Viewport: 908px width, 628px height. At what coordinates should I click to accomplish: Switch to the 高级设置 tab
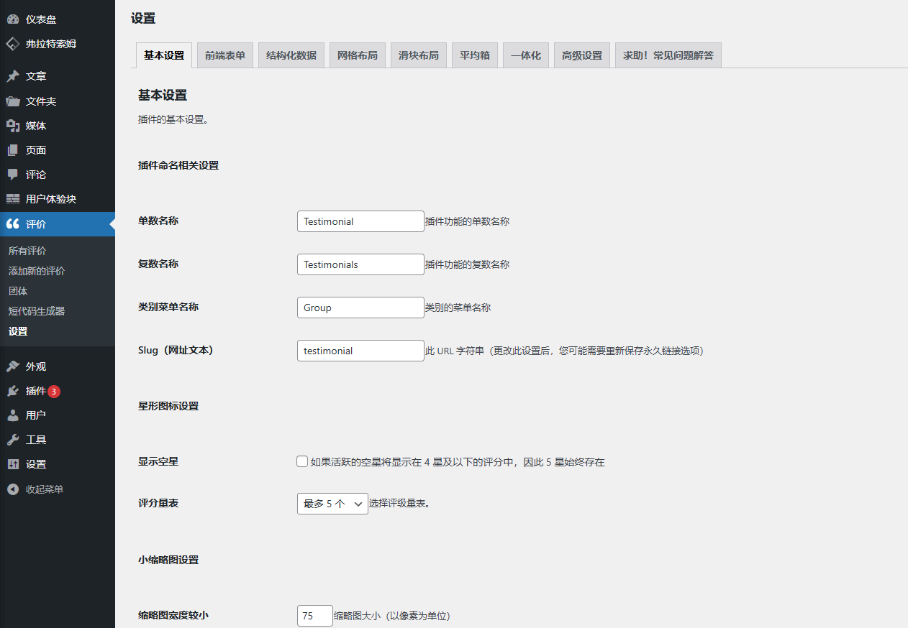pos(582,55)
